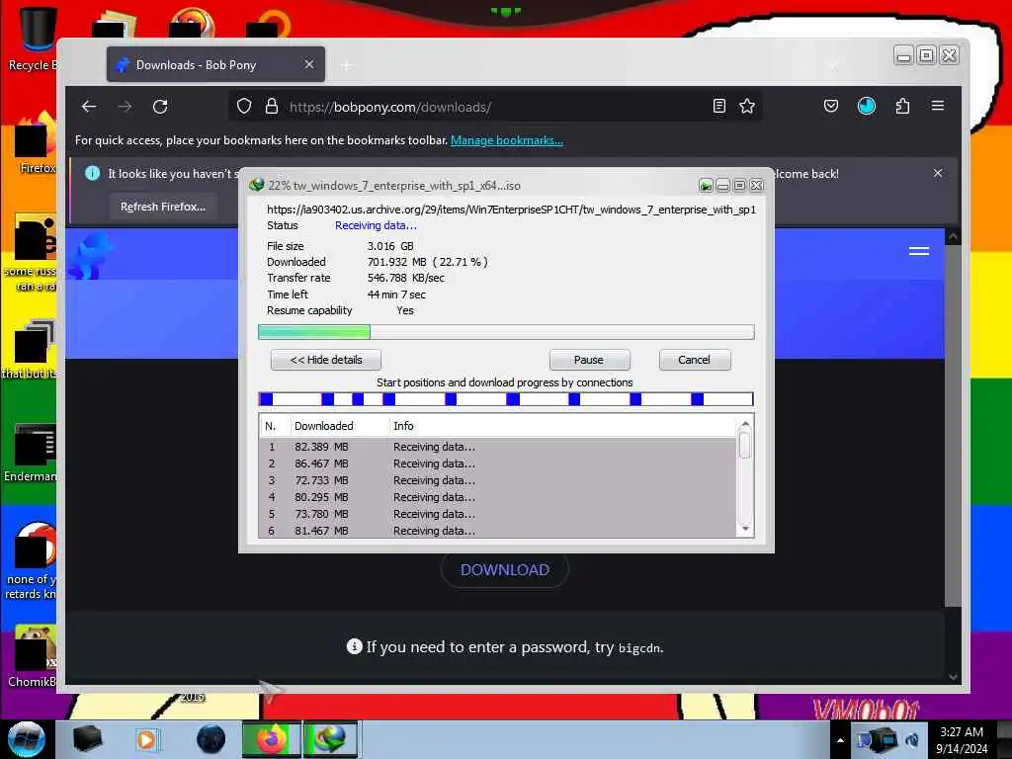Click the connections progress segment bar
The image size is (1012, 759).
click(506, 399)
